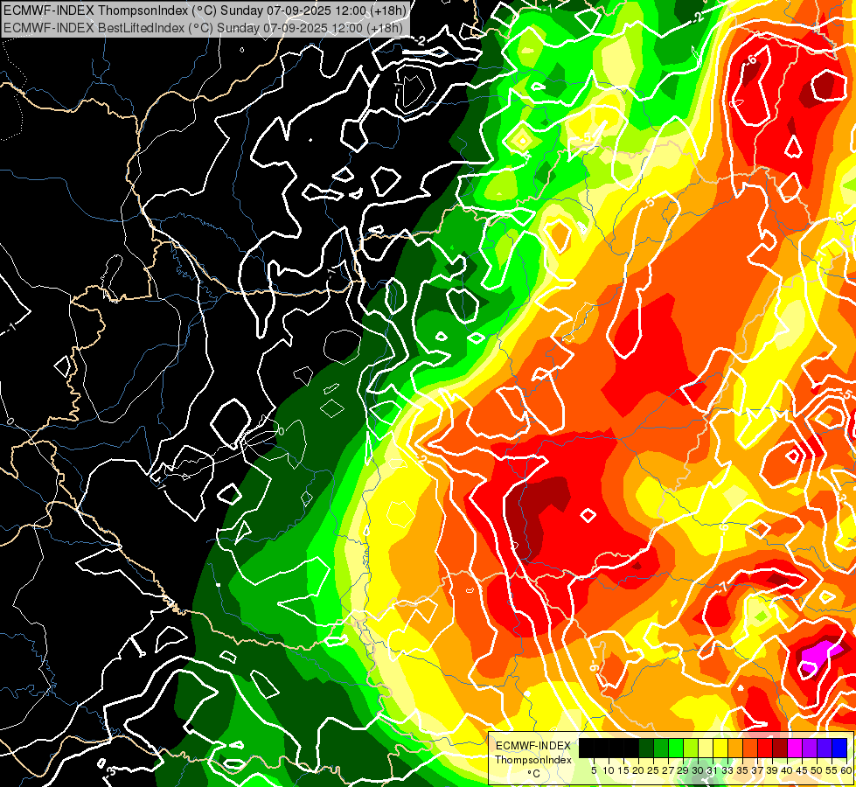Click the legend scale value 35

[742, 770]
